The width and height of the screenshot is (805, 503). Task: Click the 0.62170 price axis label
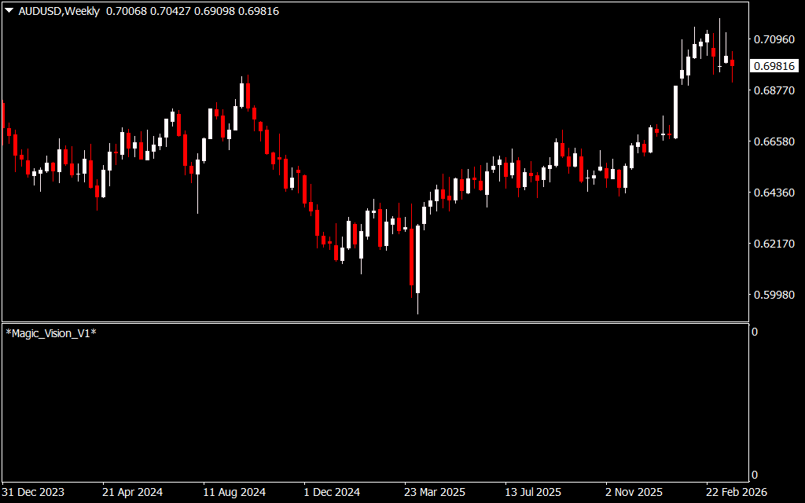tap(774, 244)
